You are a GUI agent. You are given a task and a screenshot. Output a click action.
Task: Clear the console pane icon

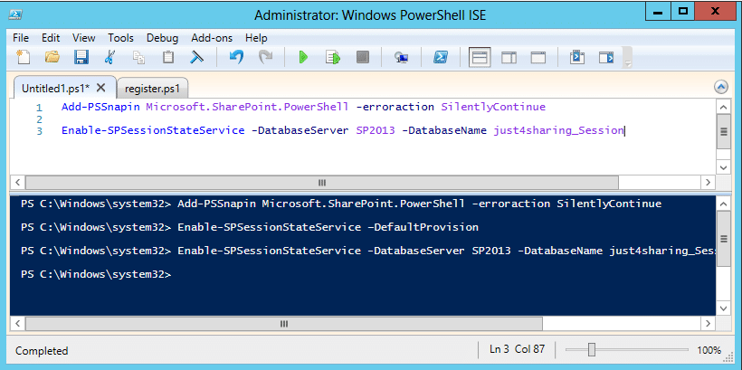(x=196, y=58)
